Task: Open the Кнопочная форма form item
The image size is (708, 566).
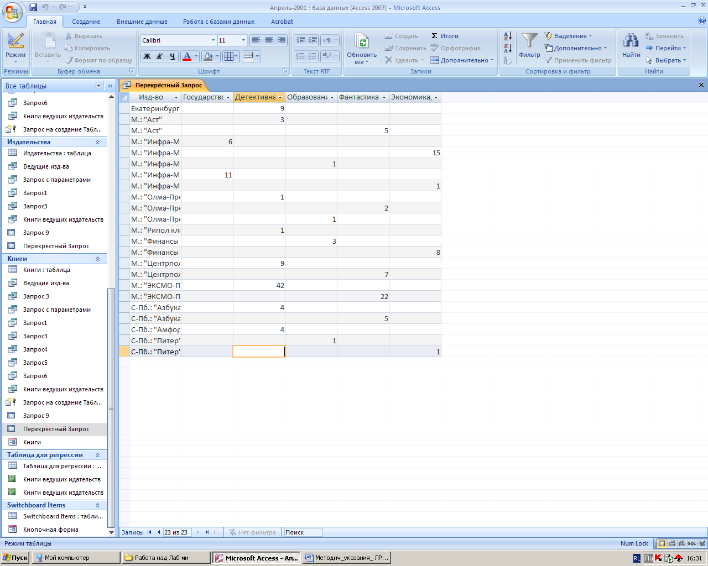Action: tap(51, 530)
